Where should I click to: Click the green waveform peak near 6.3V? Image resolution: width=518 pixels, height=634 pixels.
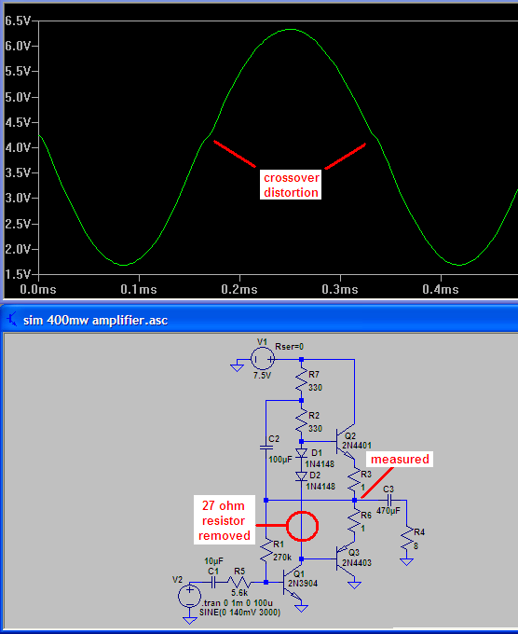click(291, 30)
